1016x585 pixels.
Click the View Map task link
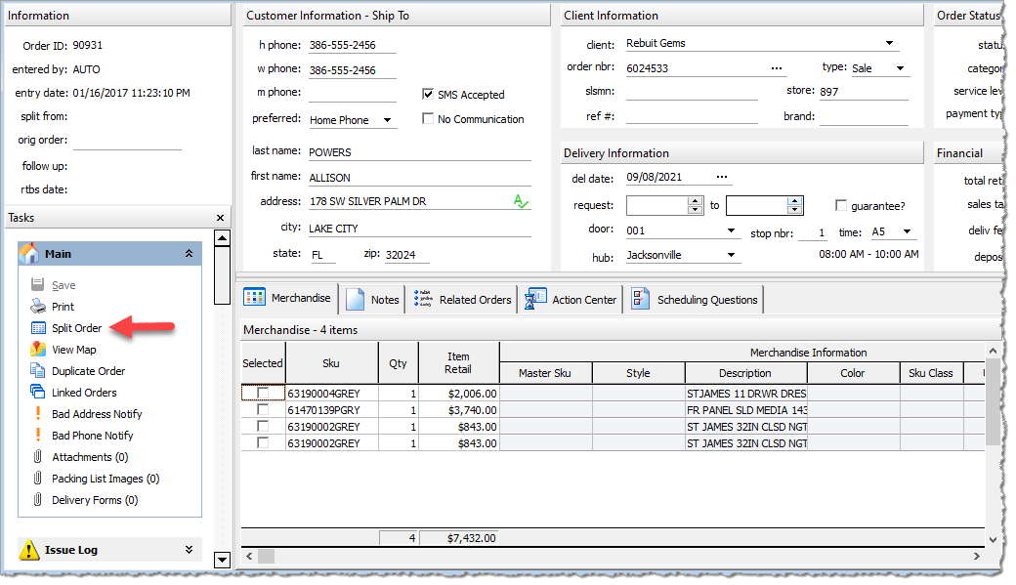point(74,350)
